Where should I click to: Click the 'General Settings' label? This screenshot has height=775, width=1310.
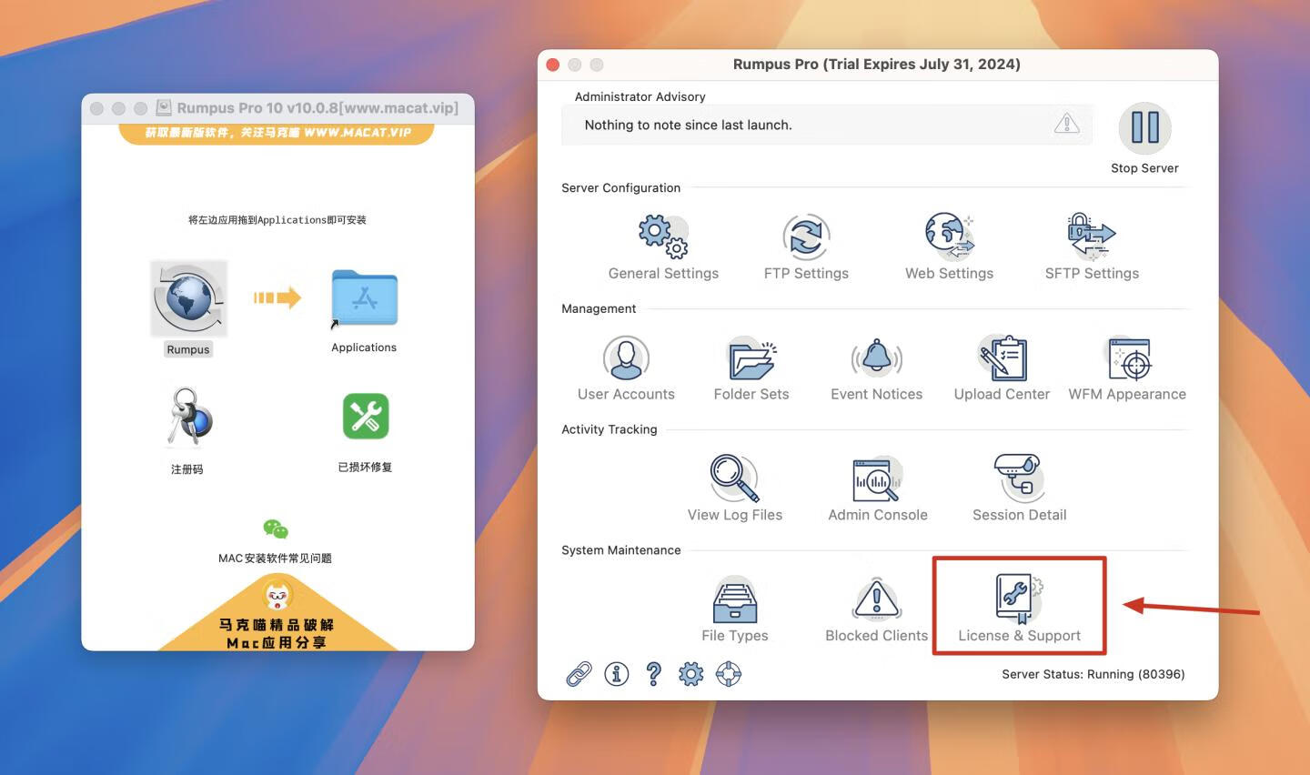[663, 273]
